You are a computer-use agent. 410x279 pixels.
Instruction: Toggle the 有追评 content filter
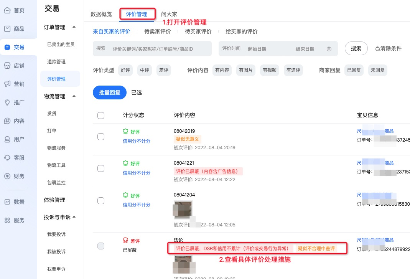(293, 70)
